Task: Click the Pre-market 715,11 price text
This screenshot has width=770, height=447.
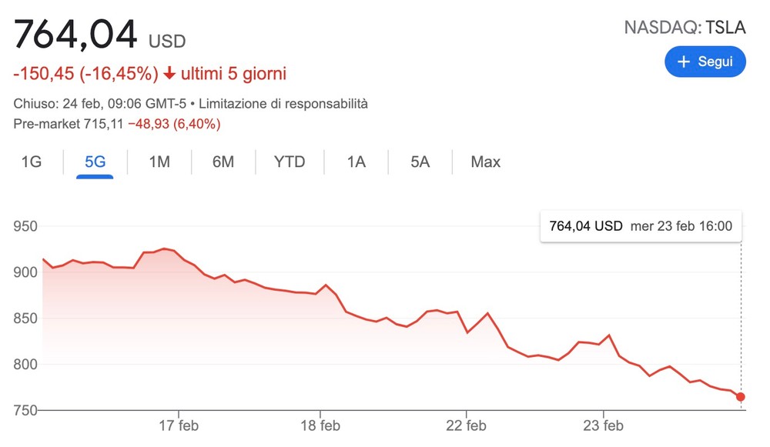Action: pos(69,124)
